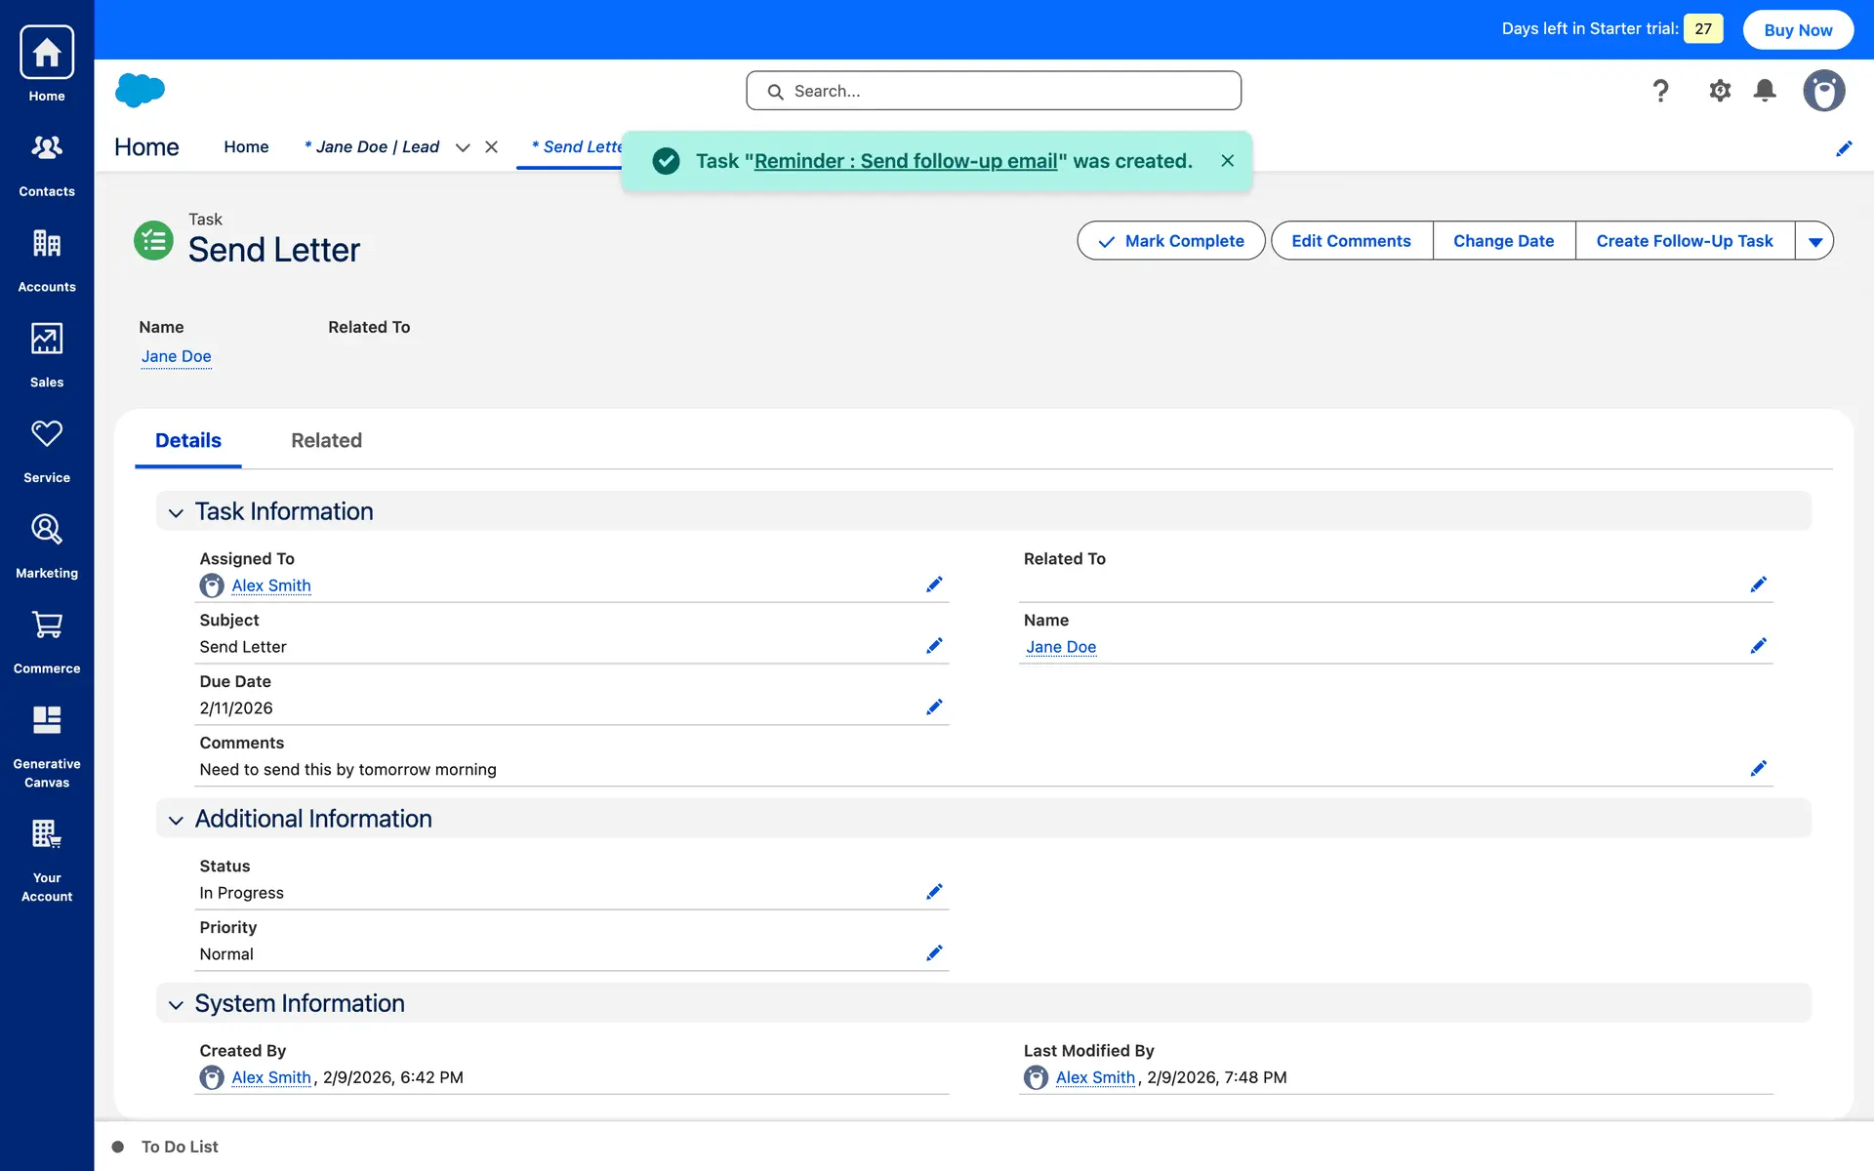Open the Reminder: Send follow-up email link

click(x=905, y=161)
